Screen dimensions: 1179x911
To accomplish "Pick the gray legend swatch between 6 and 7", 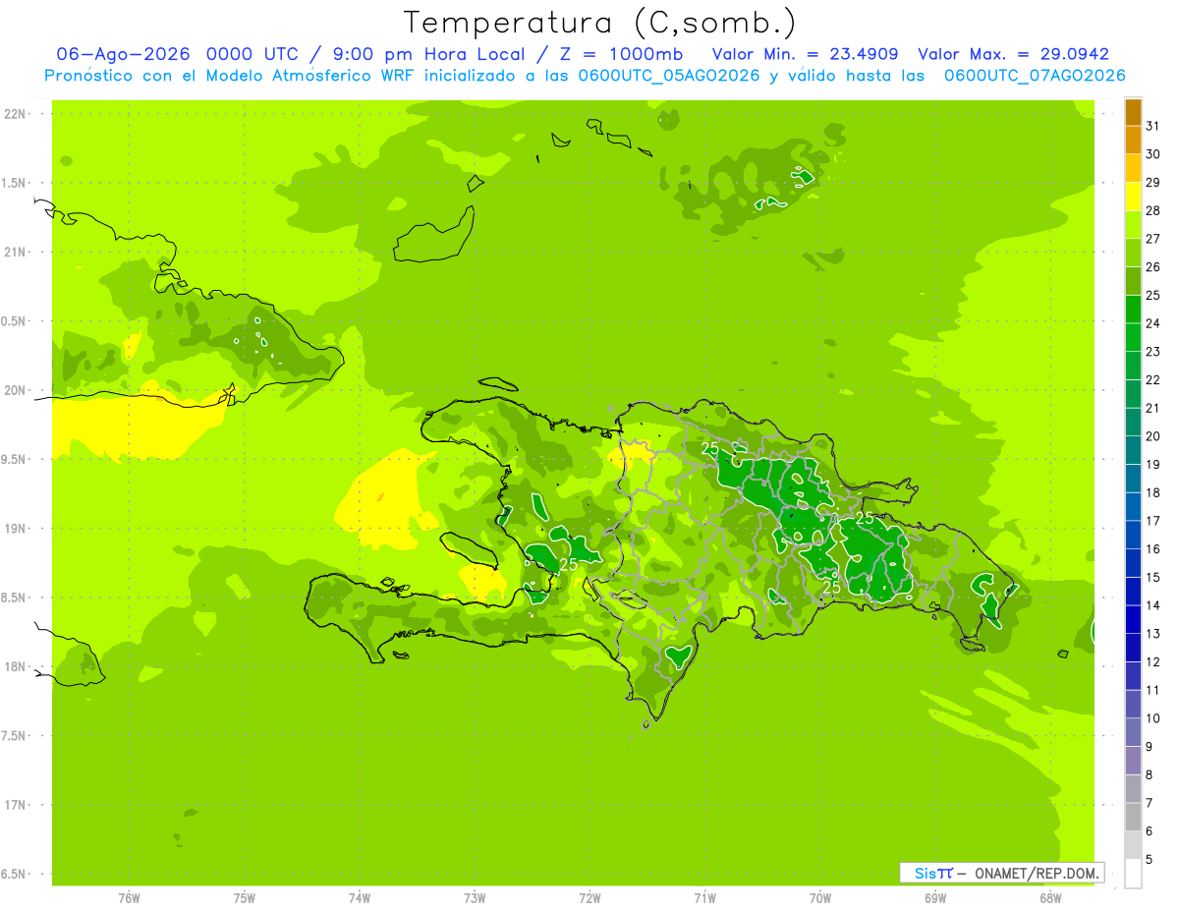I will click(1133, 818).
